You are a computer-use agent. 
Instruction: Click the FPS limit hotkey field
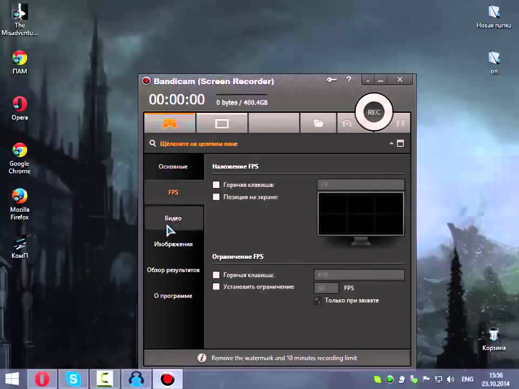coord(359,275)
